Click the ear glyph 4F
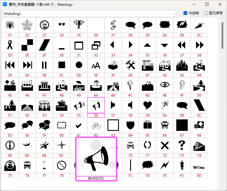 182,85
